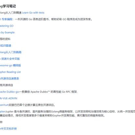Open the Mastering GO link

tap(7, 26)
